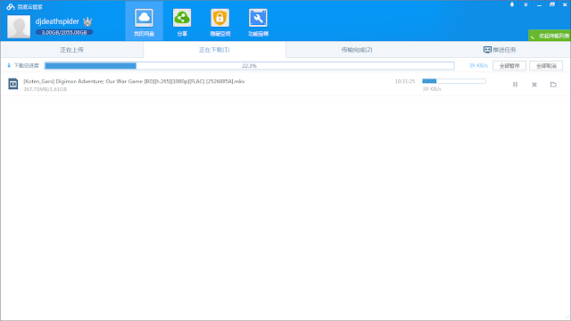Viewport: 571px width, 321px height.
Task: Click the Cancel All button
Action: tap(546, 66)
